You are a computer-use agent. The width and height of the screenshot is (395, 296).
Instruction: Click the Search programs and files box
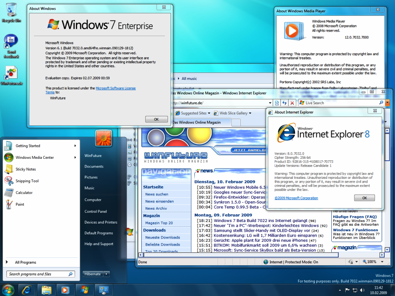point(40,274)
